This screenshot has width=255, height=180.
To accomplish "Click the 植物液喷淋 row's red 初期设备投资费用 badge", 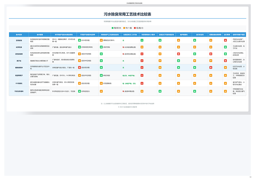I will (x=211, y=67).
